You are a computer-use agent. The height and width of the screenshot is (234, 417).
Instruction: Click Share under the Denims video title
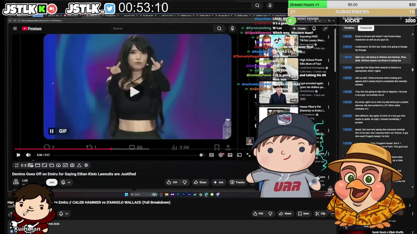point(200,182)
